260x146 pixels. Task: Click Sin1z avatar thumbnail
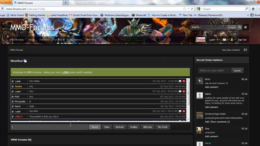click(199, 81)
